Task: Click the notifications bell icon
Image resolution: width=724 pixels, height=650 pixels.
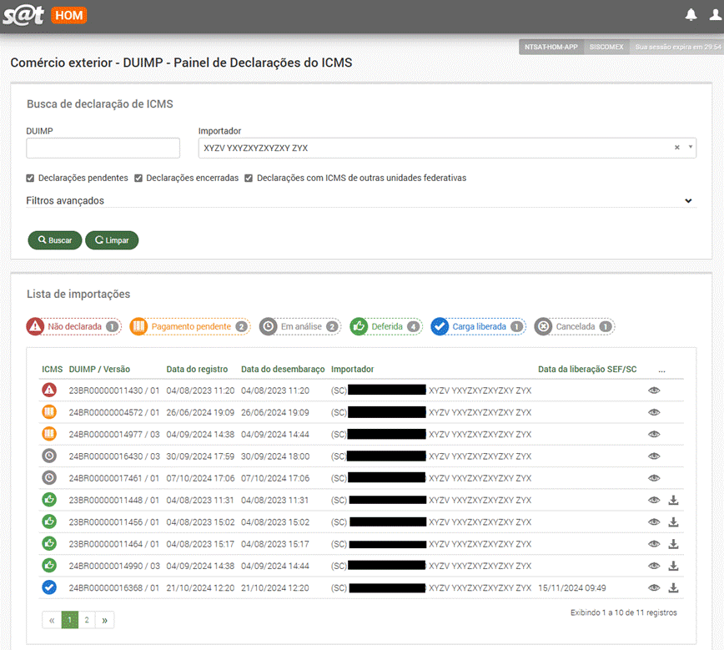Action: click(x=691, y=15)
